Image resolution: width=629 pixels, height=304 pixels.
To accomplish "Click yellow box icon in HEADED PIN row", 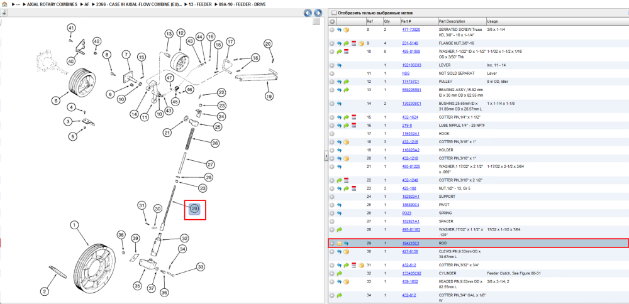I will (346, 281).
